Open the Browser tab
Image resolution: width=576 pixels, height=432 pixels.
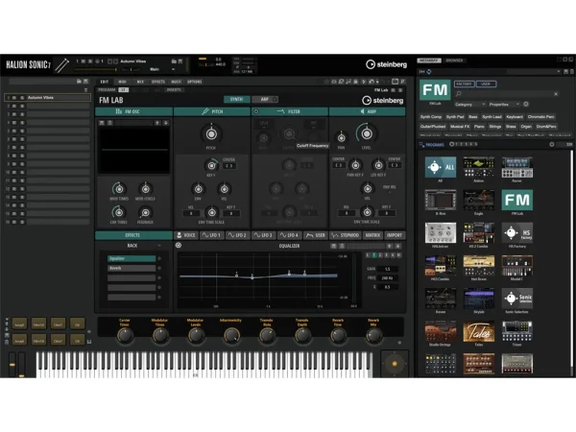(x=453, y=60)
